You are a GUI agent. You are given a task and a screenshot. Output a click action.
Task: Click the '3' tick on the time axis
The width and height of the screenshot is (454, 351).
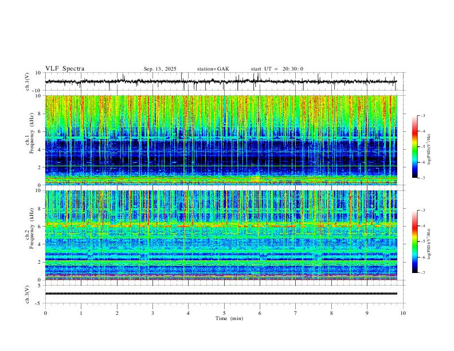click(x=152, y=313)
